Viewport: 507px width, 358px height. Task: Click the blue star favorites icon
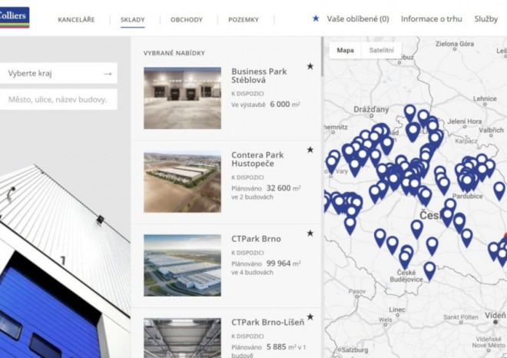point(316,18)
